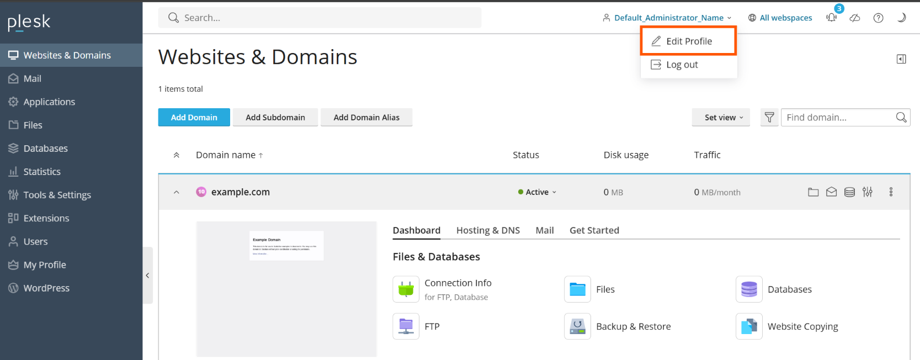This screenshot has height=360, width=920.
Task: Open the Active status dropdown
Action: point(537,192)
